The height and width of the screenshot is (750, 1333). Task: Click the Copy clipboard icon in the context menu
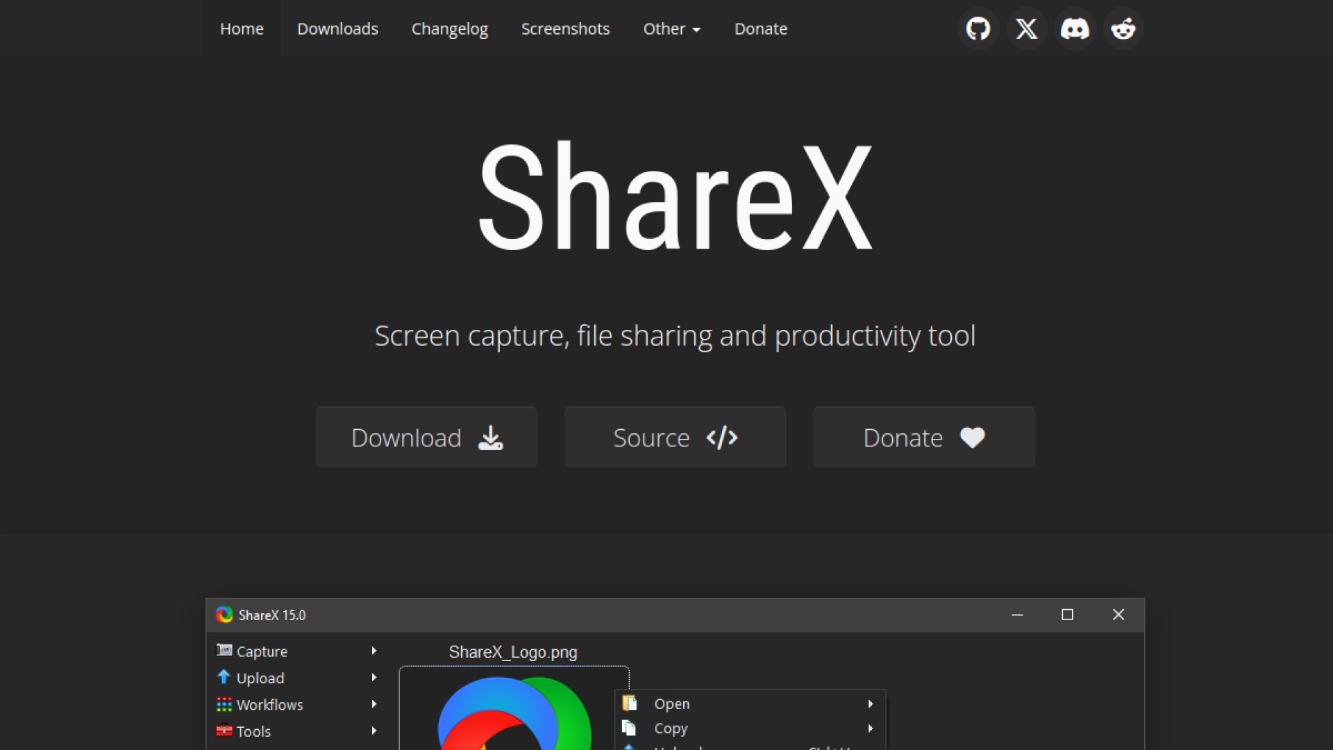tap(630, 728)
